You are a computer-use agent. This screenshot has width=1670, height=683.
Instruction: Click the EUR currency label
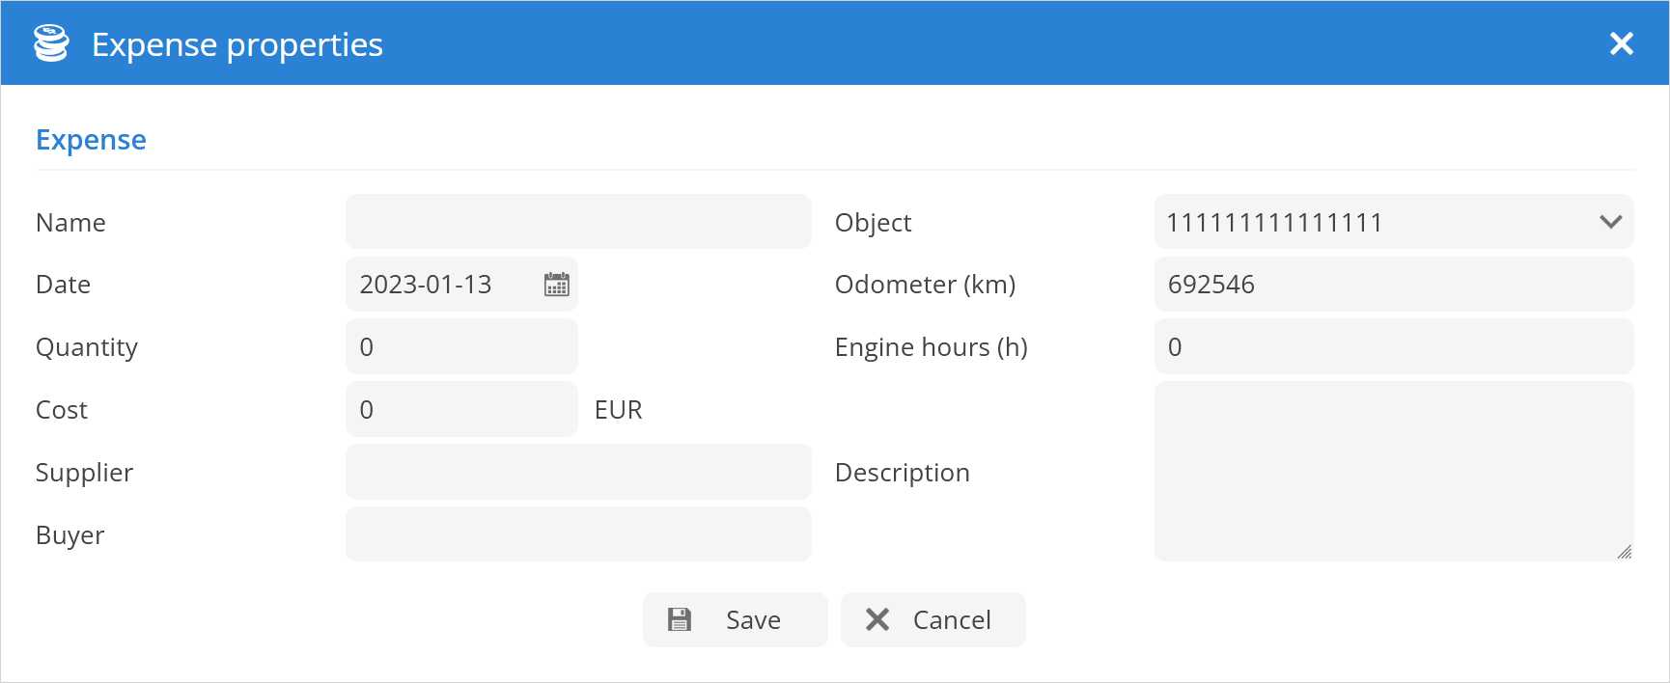coord(618,410)
